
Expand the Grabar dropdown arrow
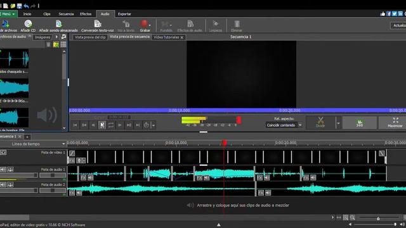click(x=150, y=25)
